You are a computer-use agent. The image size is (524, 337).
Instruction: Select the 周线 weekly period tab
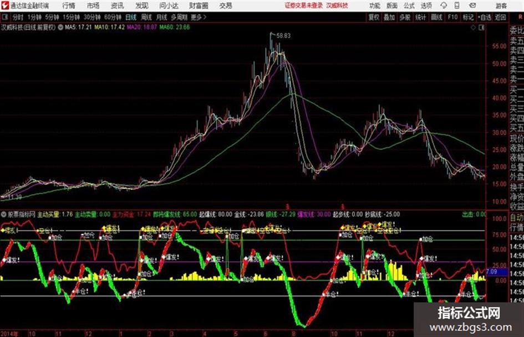coord(146,17)
